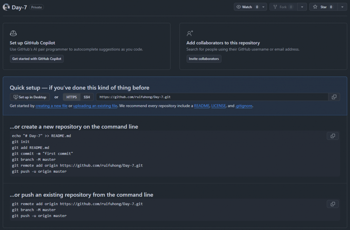Viewport: 350px width, 230px height.
Task: Switch clone URL to HTTPS
Action: tap(71, 97)
